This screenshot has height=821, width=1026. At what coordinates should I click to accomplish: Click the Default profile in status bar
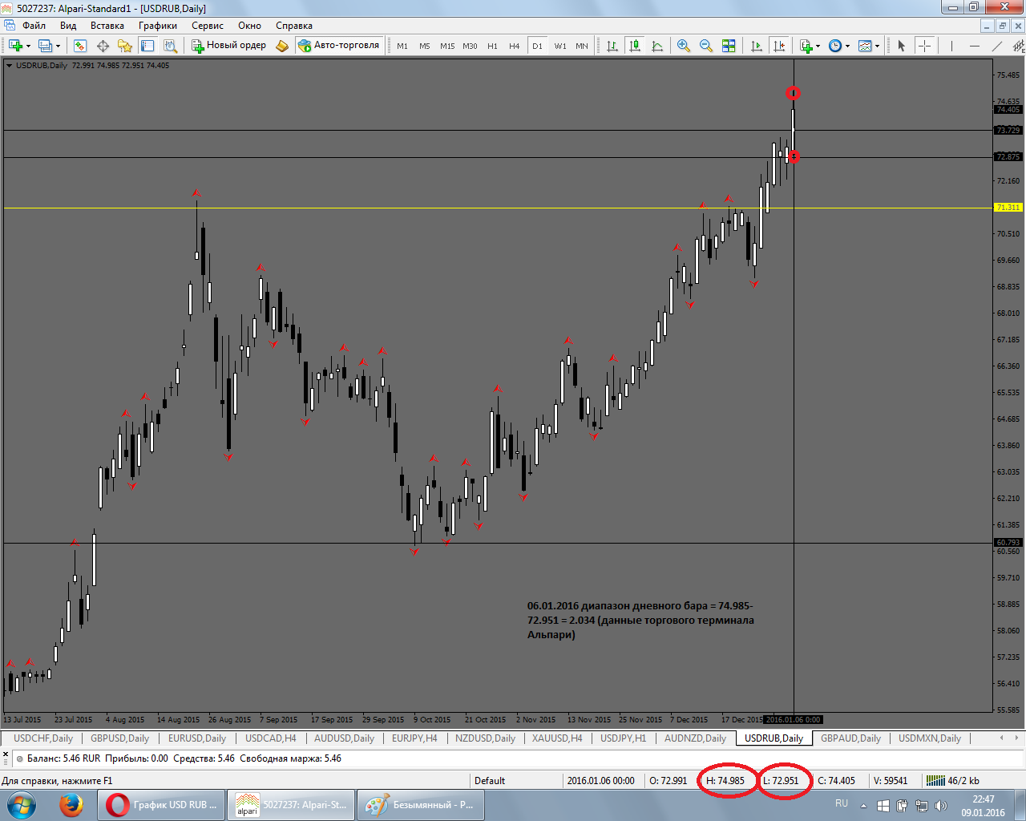pyautogui.click(x=490, y=781)
